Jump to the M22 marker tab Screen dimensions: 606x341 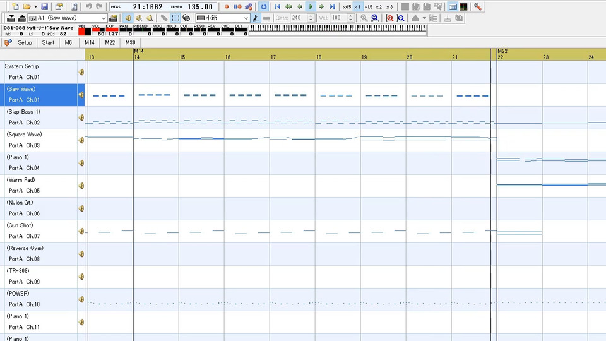click(x=110, y=42)
